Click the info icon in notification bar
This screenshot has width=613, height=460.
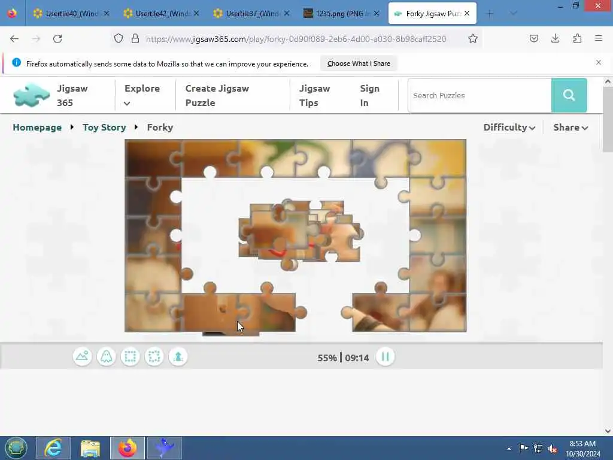pyautogui.click(x=16, y=62)
